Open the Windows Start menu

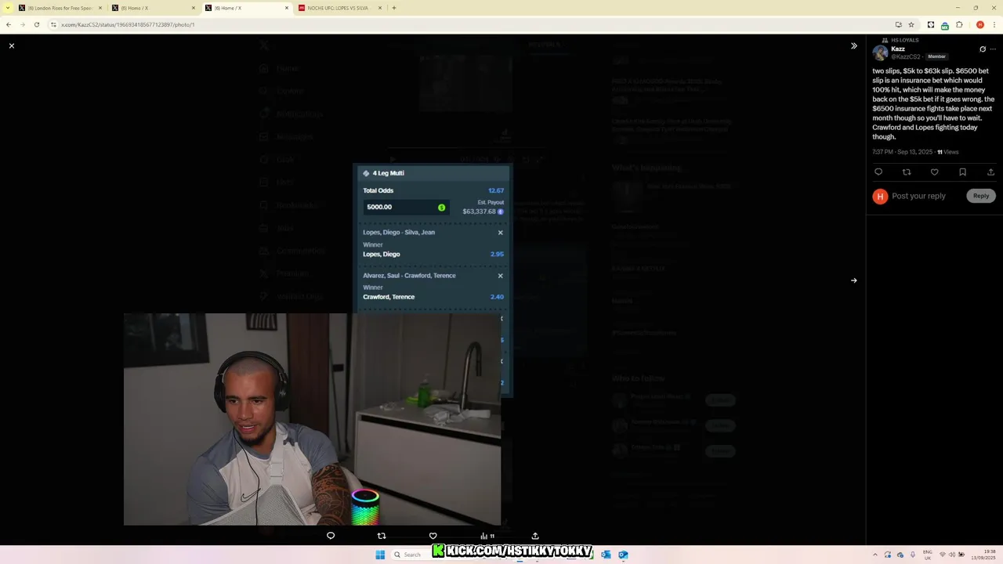click(380, 555)
